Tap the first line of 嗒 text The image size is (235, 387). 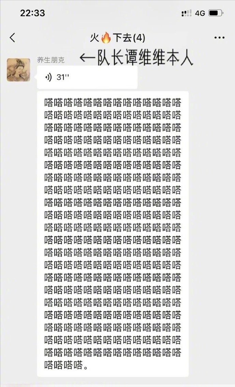(113, 103)
